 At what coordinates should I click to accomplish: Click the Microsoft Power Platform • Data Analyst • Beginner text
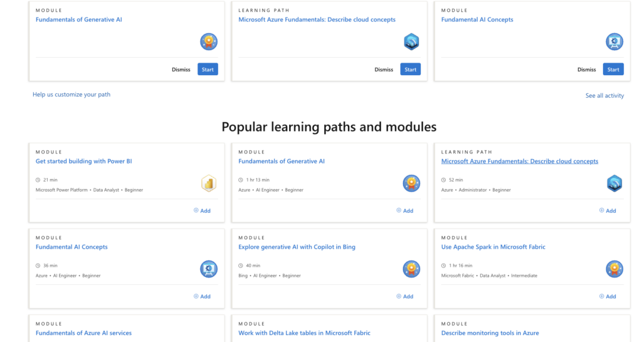pyautogui.click(x=89, y=190)
